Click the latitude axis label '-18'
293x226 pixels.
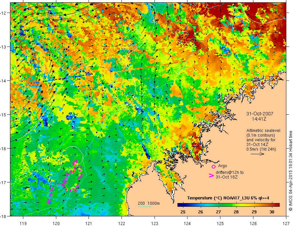coord(4,216)
